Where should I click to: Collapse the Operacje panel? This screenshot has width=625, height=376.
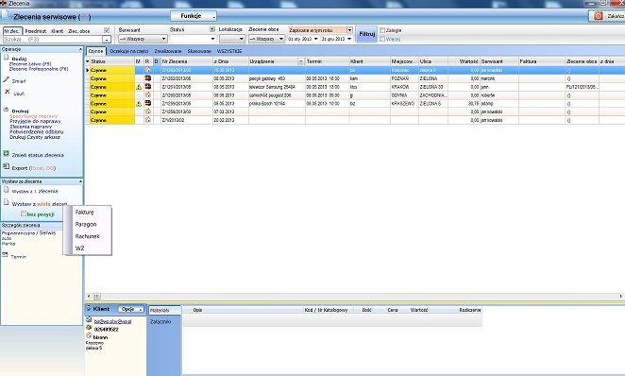tap(80, 49)
